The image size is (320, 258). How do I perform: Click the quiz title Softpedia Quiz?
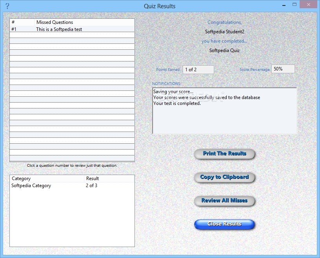click(224, 51)
